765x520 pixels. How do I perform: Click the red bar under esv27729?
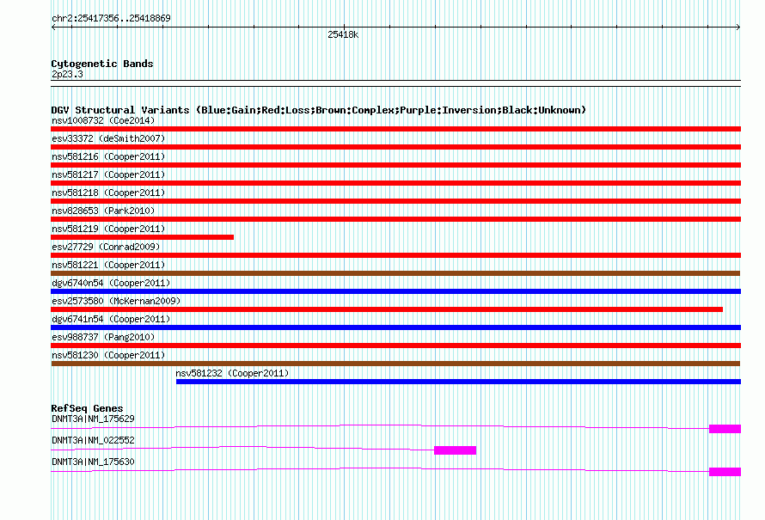click(395, 255)
